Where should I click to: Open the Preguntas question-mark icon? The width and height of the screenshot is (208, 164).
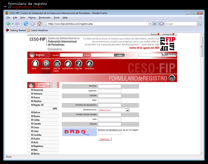tap(78, 64)
